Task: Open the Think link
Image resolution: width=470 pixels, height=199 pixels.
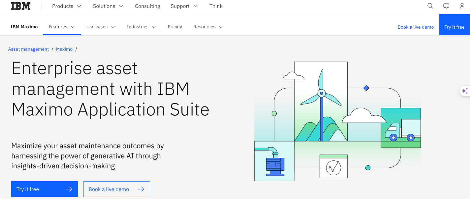Action: 216,6
